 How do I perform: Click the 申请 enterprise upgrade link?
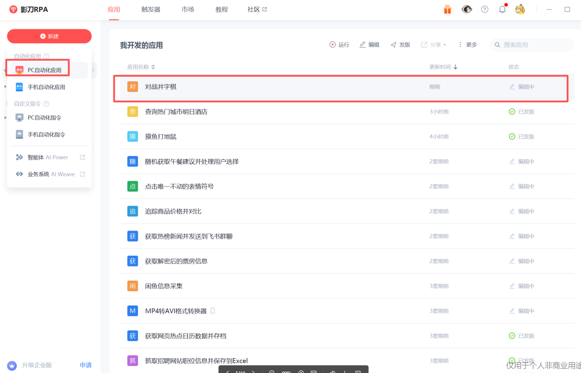86,365
